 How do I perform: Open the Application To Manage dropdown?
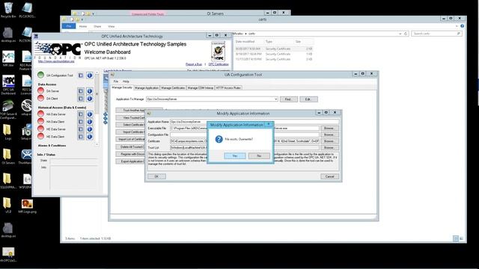click(275, 99)
